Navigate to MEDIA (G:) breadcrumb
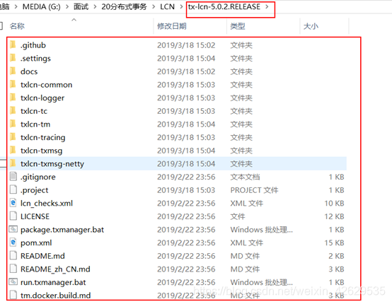Image resolution: width=392 pixels, height=304 pixels. coord(42,7)
